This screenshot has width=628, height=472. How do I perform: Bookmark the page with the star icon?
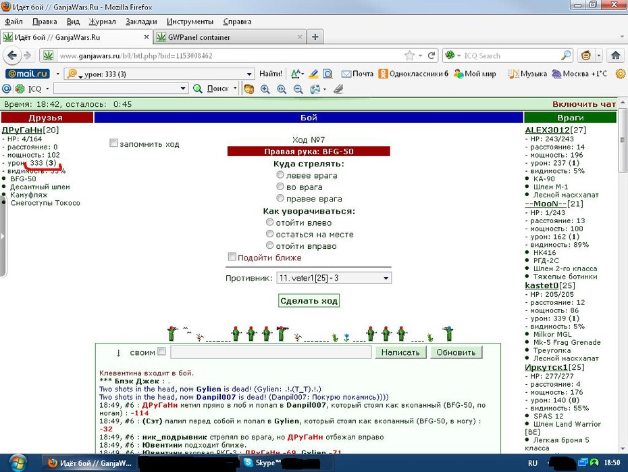[x=409, y=55]
